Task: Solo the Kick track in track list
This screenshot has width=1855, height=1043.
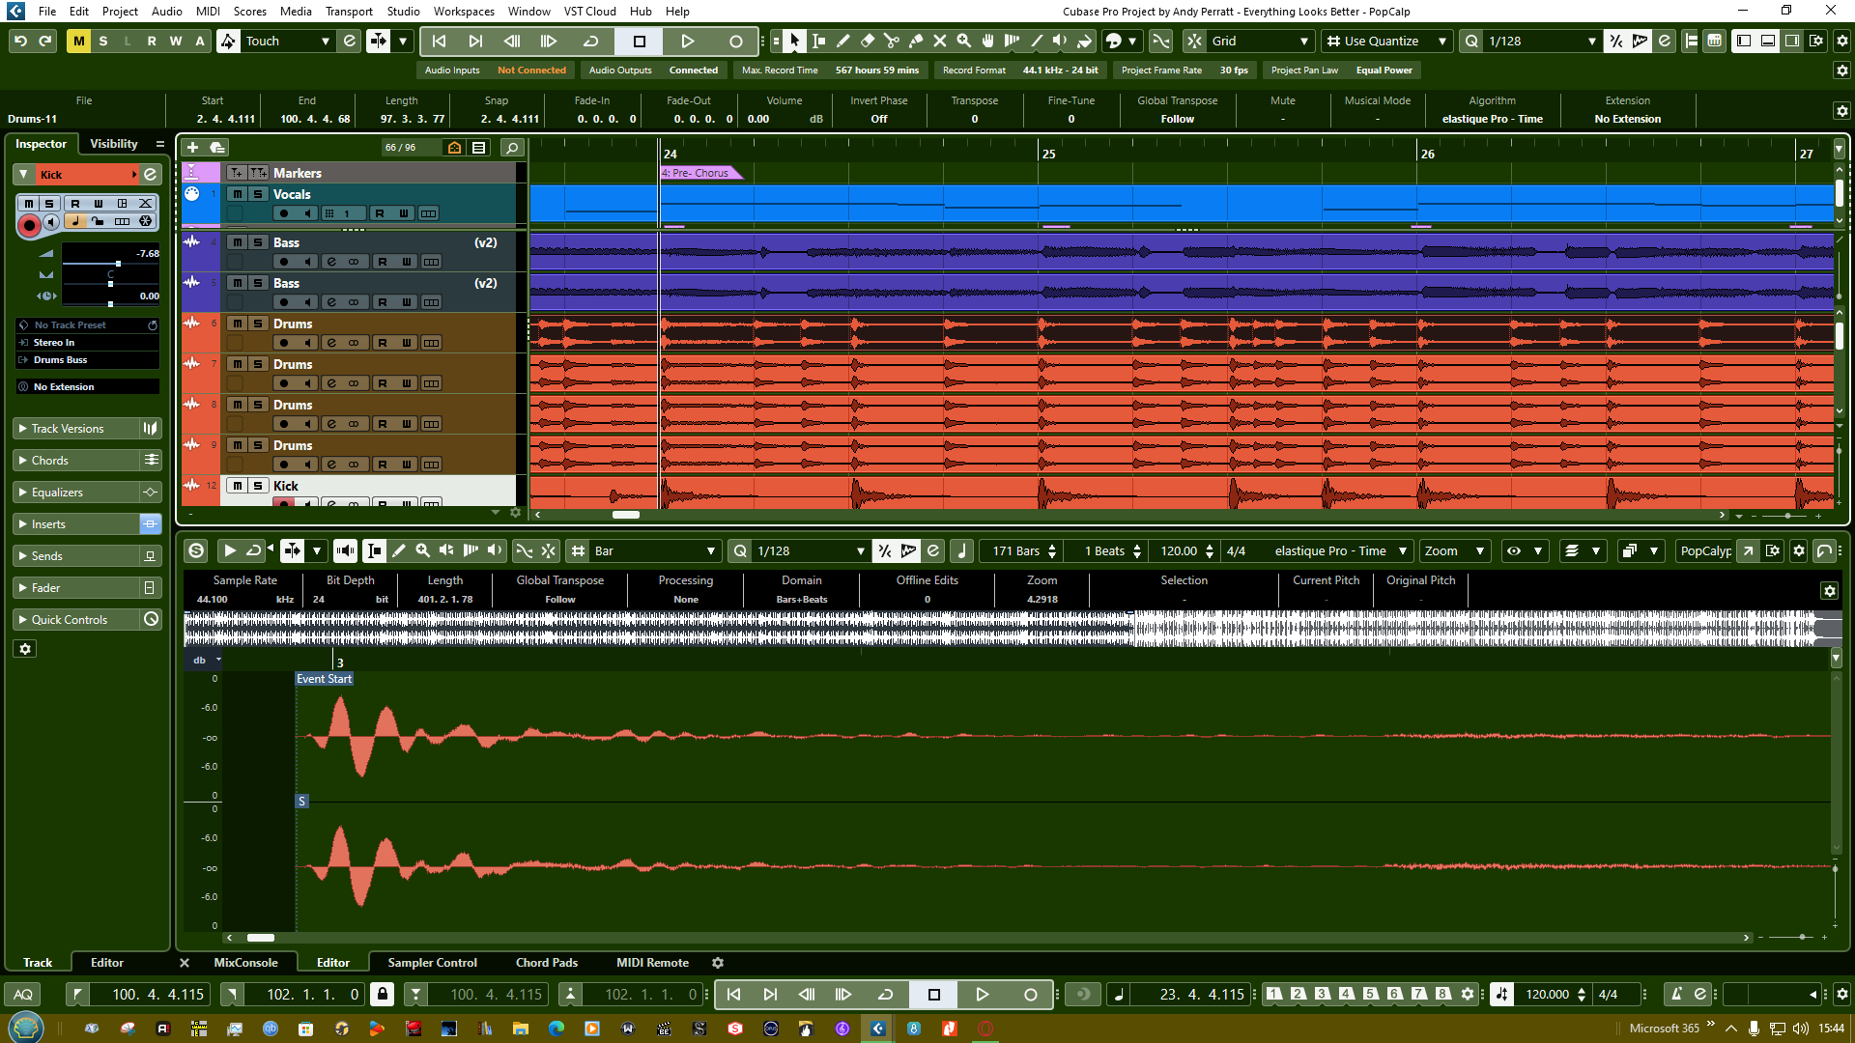Action: 258,486
